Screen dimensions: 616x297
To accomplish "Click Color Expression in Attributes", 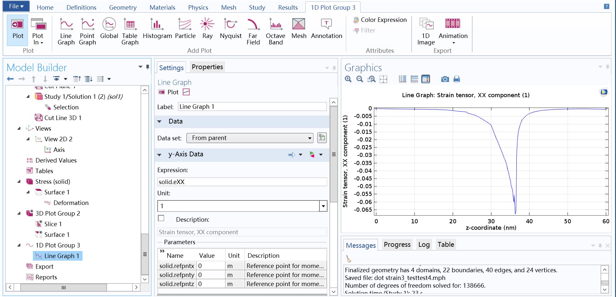I will 380,20.
